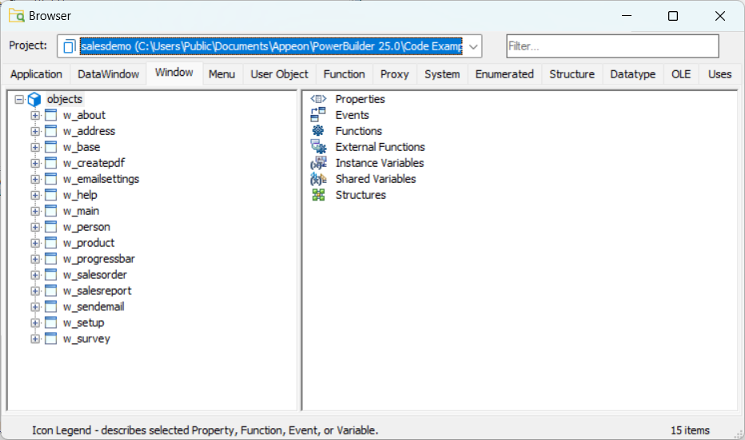This screenshot has width=745, height=440.
Task: Expand the w_salesorder tree node
Action: click(x=35, y=275)
